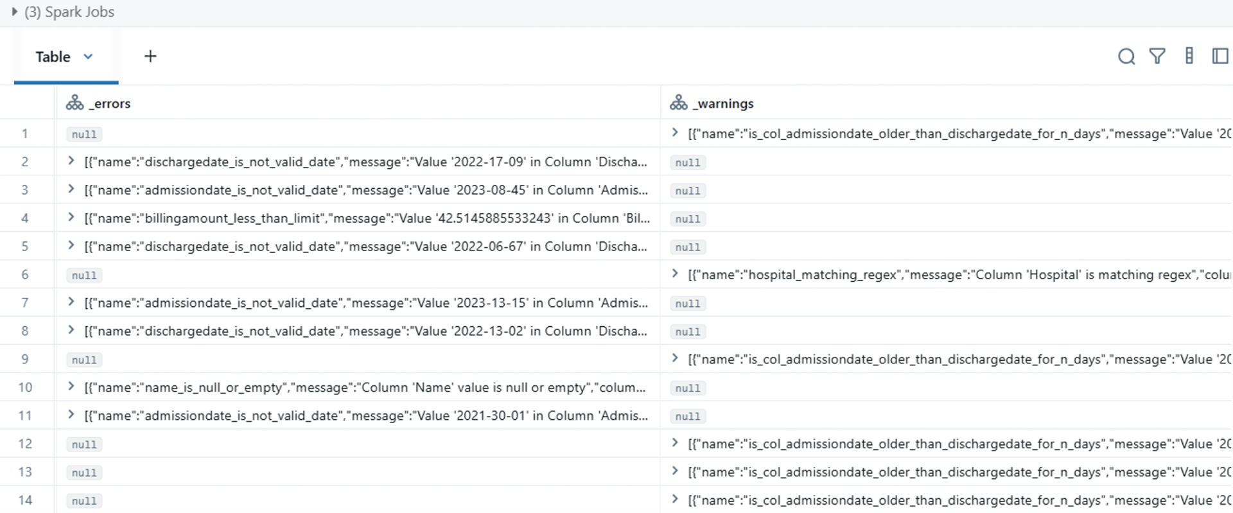Screen dimensions: 1233x513
Task: Click the search icon above the table
Action: point(1126,57)
